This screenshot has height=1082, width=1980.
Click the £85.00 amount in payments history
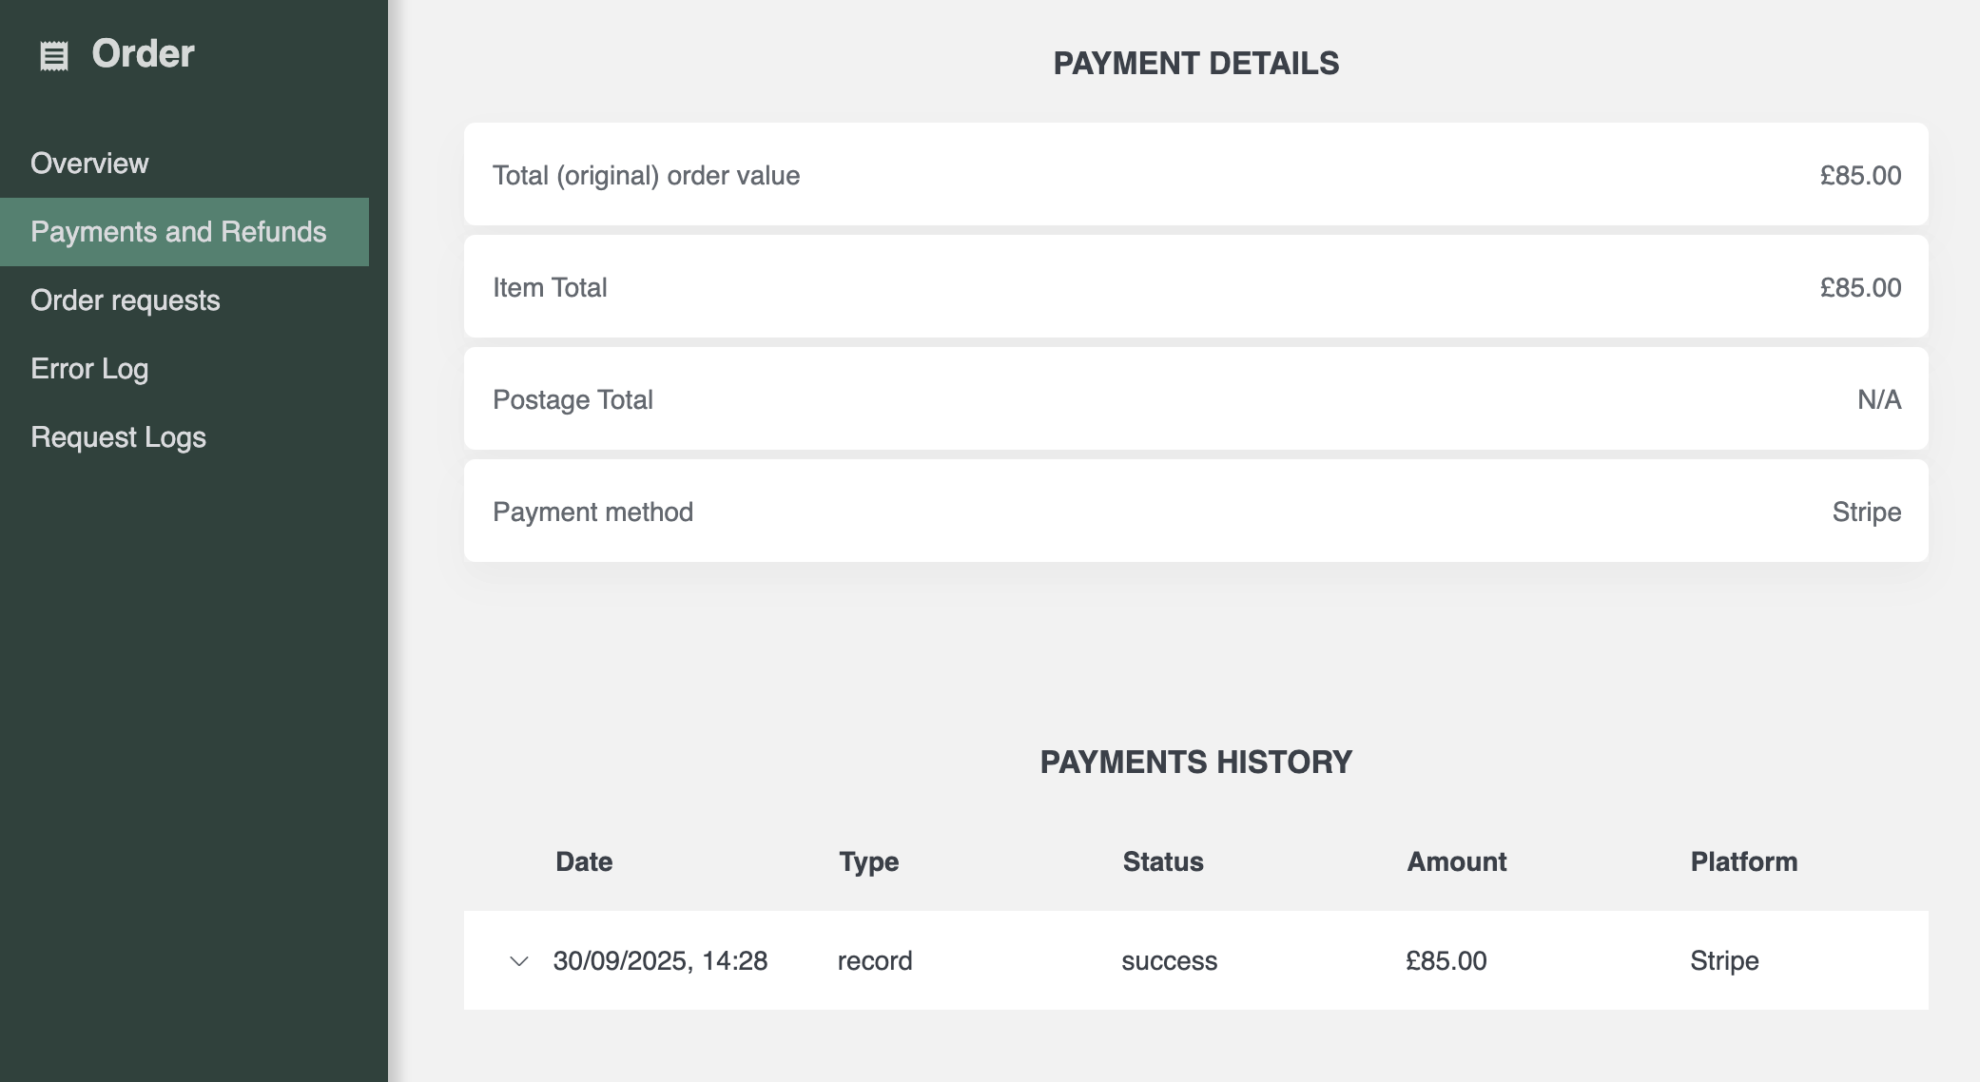[x=1446, y=961]
